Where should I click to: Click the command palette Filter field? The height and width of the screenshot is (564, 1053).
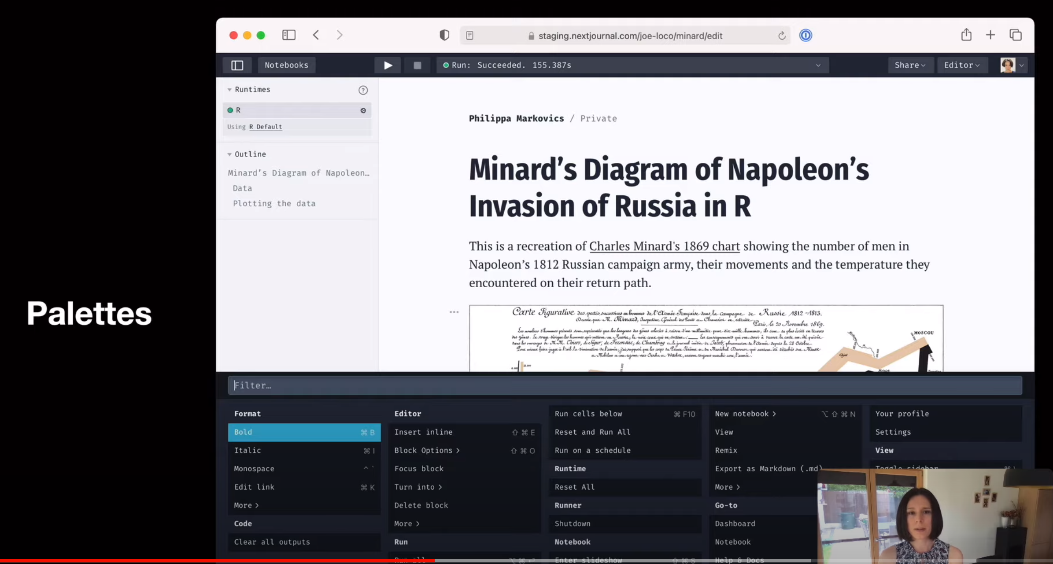[x=624, y=385]
